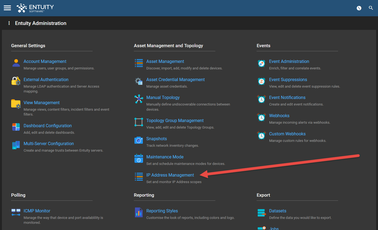
Task: Click the Event Administration alarm icon
Action: coord(262,63)
